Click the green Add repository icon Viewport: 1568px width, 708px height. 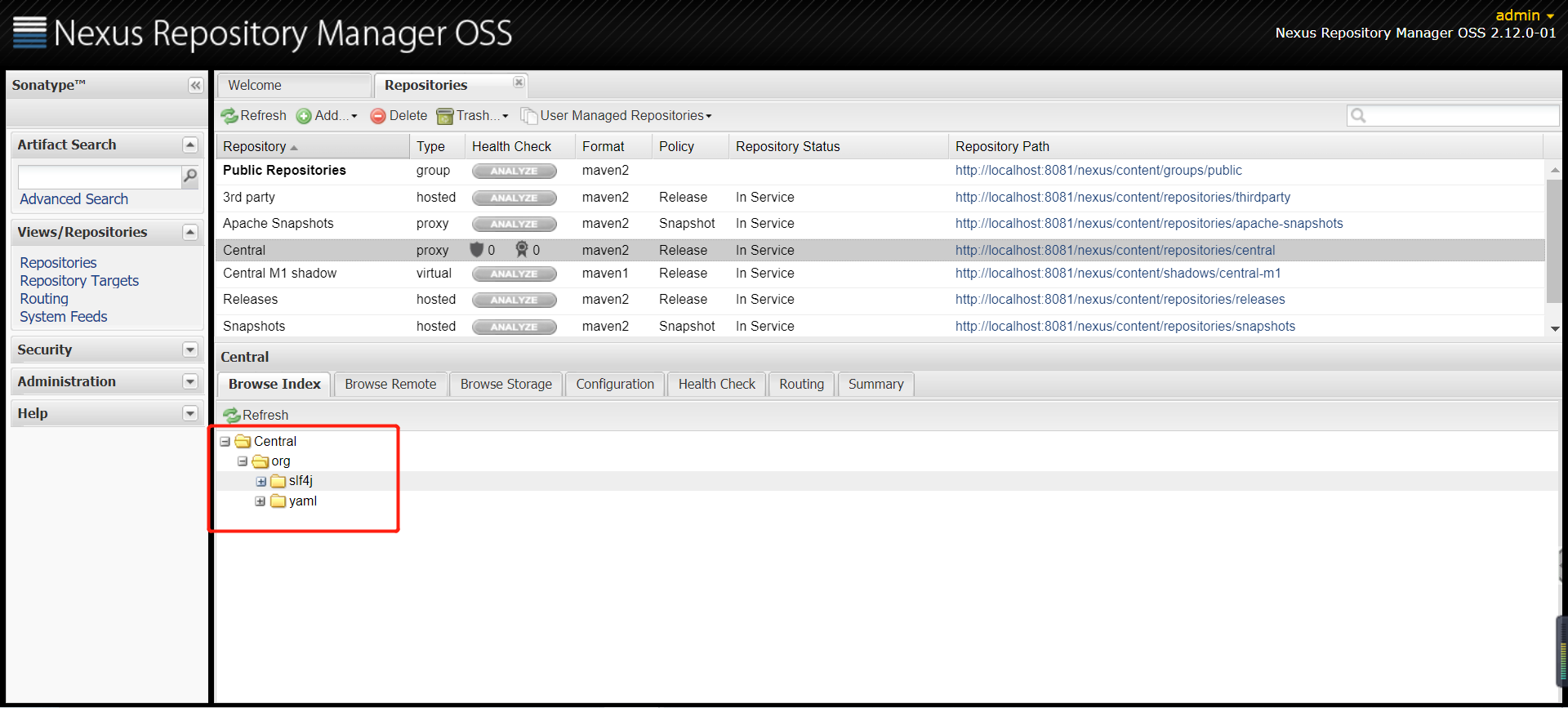304,116
